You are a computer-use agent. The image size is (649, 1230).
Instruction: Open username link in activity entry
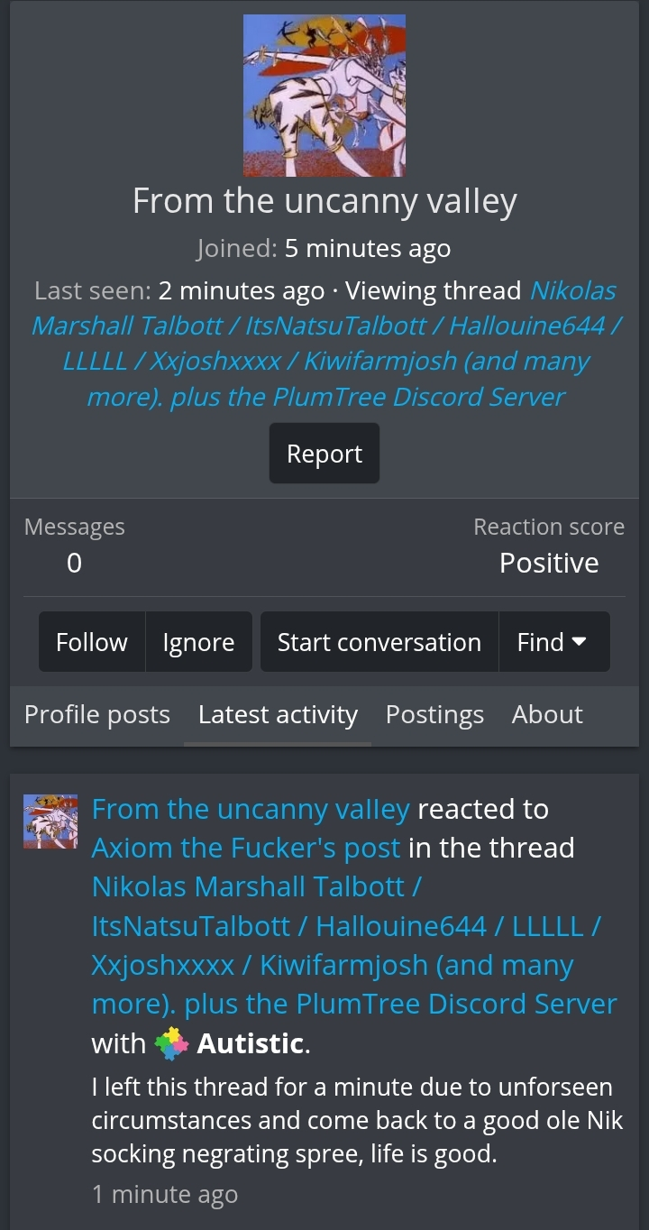point(251,809)
